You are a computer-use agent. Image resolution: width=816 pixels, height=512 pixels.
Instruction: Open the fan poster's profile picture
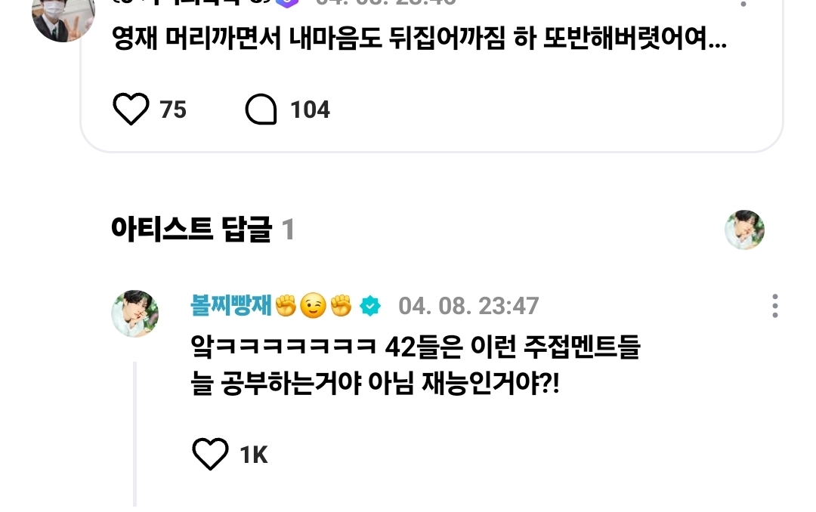click(63, 18)
